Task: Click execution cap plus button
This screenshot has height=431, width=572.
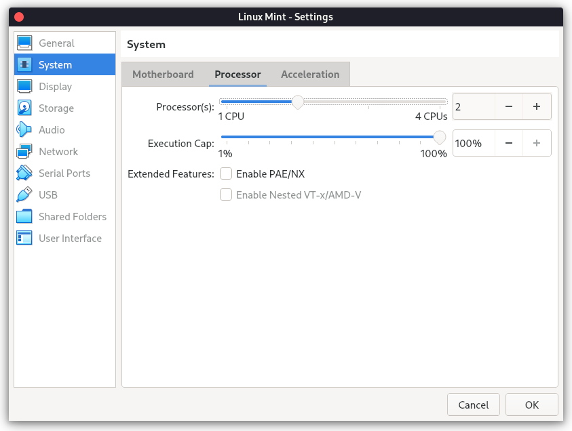Action: 537,143
